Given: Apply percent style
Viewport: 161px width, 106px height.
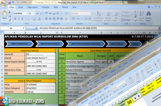Looking at the screenshot, I should point(78,19).
